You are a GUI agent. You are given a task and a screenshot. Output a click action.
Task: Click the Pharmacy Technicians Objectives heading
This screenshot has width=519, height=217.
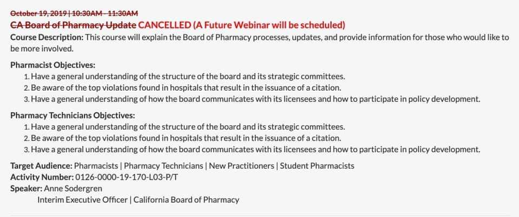tap(73, 116)
